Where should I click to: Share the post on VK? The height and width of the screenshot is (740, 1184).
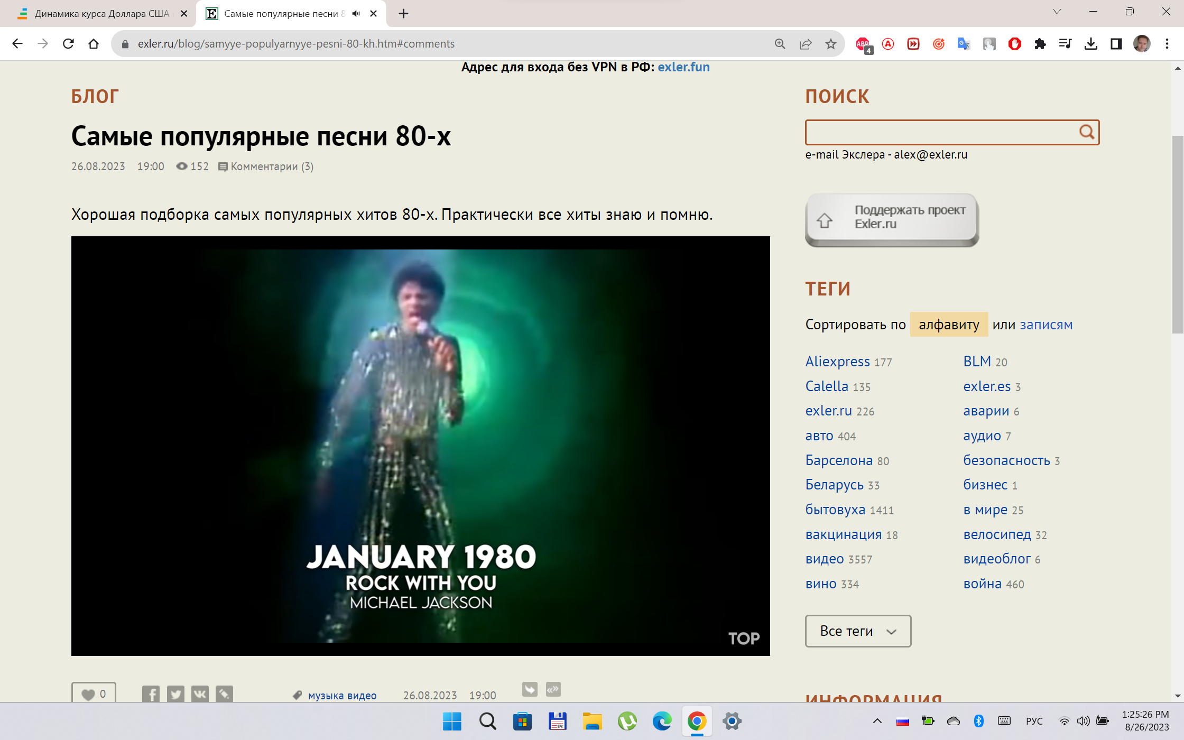pos(200,693)
